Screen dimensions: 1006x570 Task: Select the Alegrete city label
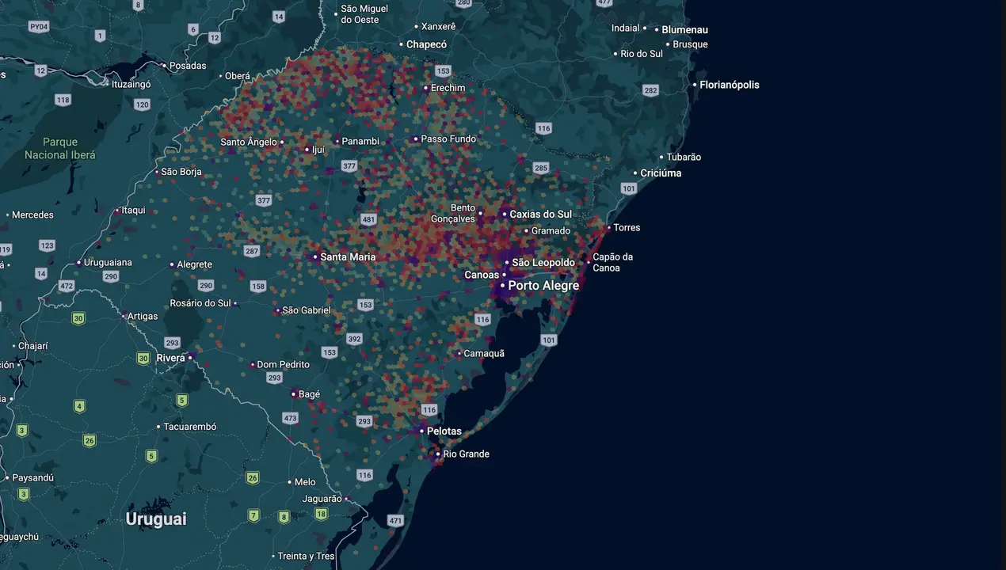pos(194,264)
